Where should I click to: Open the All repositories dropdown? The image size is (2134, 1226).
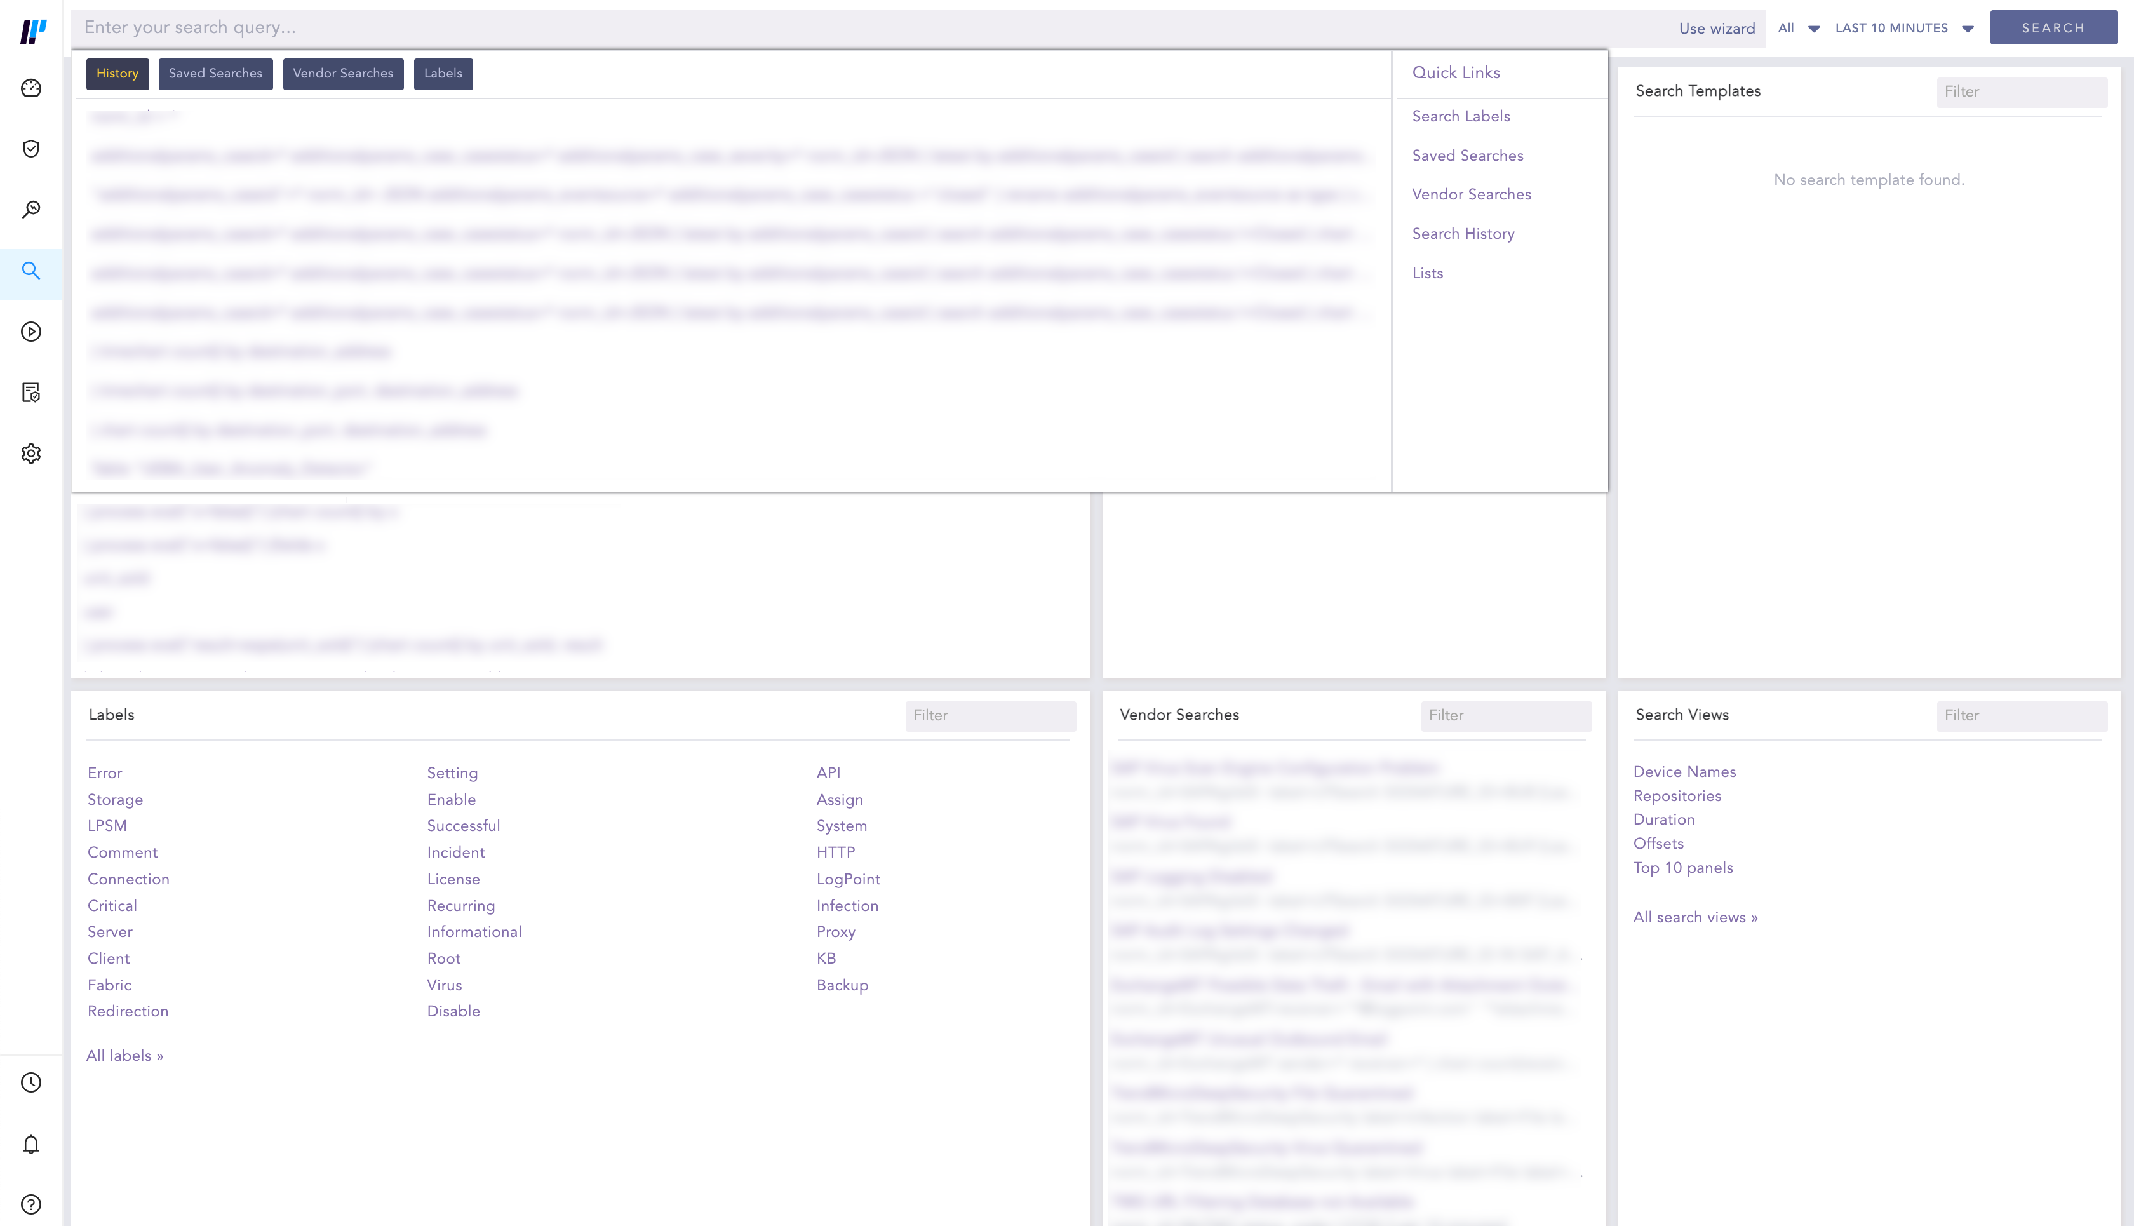[1797, 28]
